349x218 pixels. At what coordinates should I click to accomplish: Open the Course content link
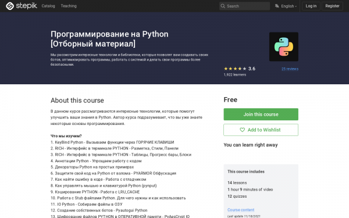(x=241, y=210)
